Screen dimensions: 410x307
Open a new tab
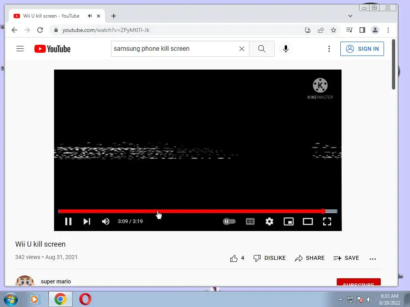coord(113,16)
